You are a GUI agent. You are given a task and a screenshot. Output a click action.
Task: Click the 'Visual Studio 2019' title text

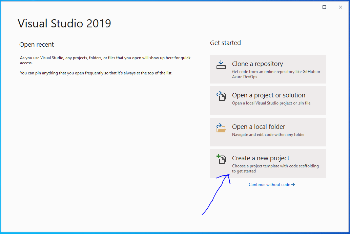tap(64, 23)
